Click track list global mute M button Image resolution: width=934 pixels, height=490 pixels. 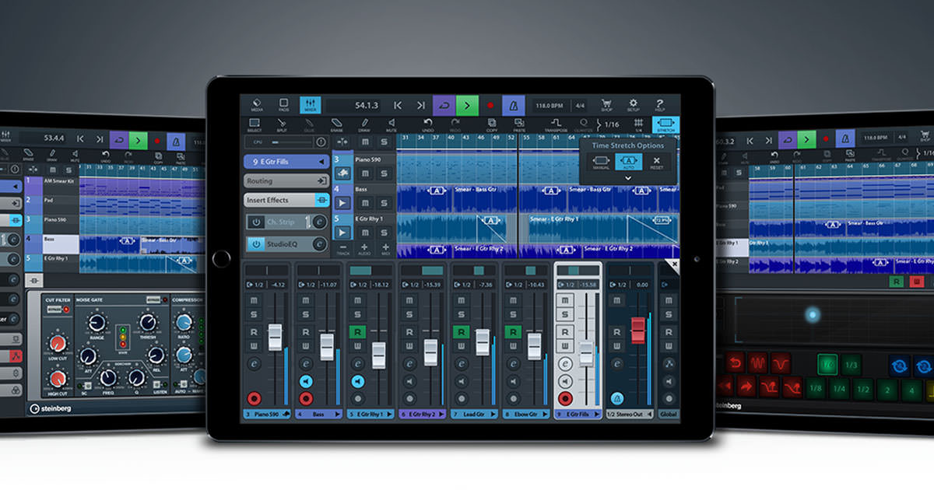tap(365, 142)
